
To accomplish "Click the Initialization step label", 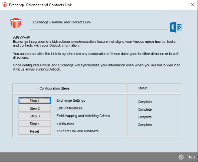I will (x=65, y=123).
